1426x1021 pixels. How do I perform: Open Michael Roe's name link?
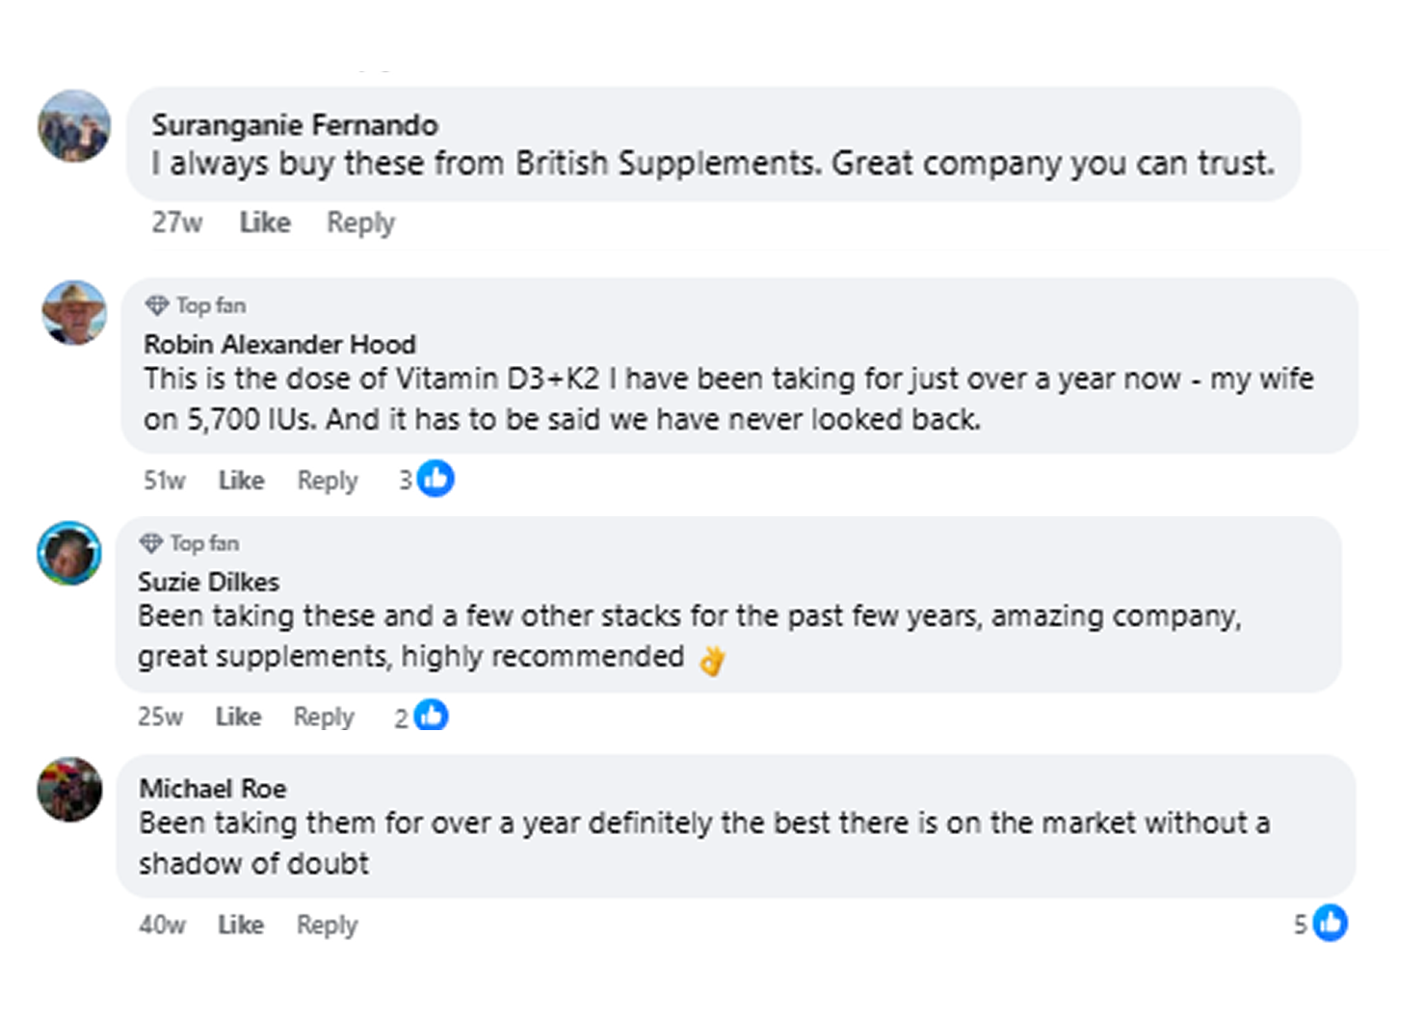(x=212, y=789)
